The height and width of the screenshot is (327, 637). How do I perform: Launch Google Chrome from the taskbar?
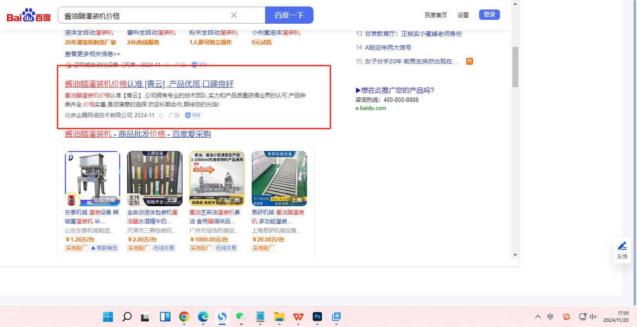pos(184,317)
